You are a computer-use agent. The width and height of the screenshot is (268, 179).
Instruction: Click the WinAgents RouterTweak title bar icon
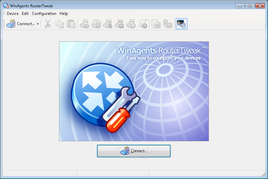[6, 6]
